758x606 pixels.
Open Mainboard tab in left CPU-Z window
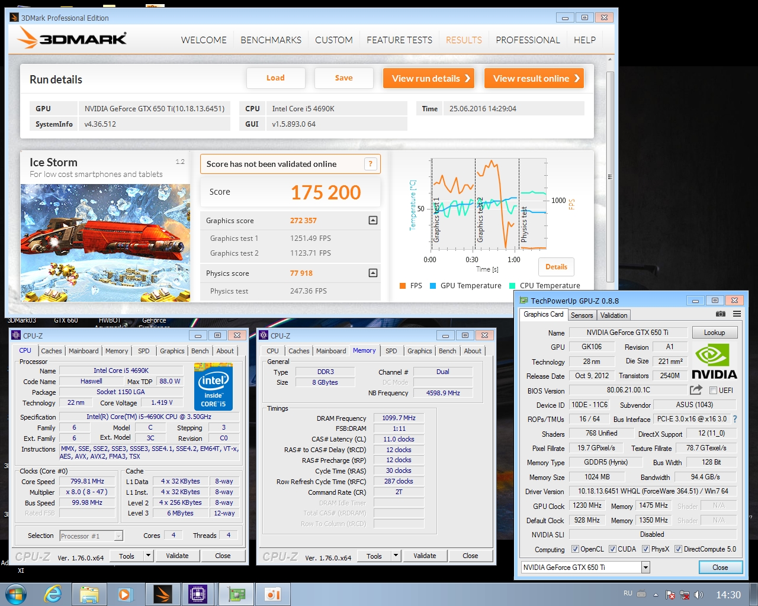tap(83, 351)
